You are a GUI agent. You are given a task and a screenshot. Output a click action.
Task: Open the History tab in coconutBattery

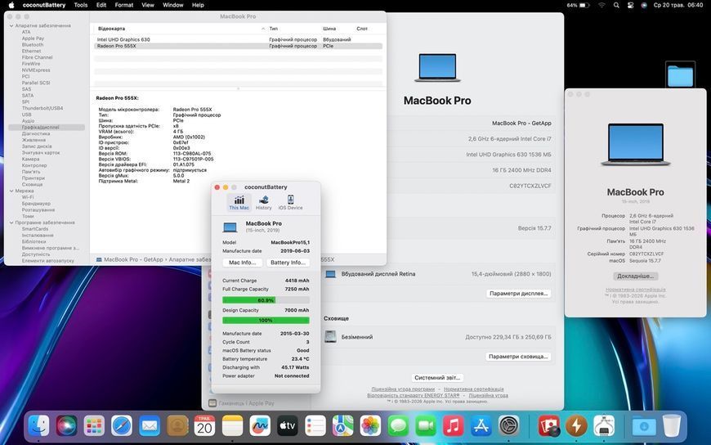pos(263,203)
